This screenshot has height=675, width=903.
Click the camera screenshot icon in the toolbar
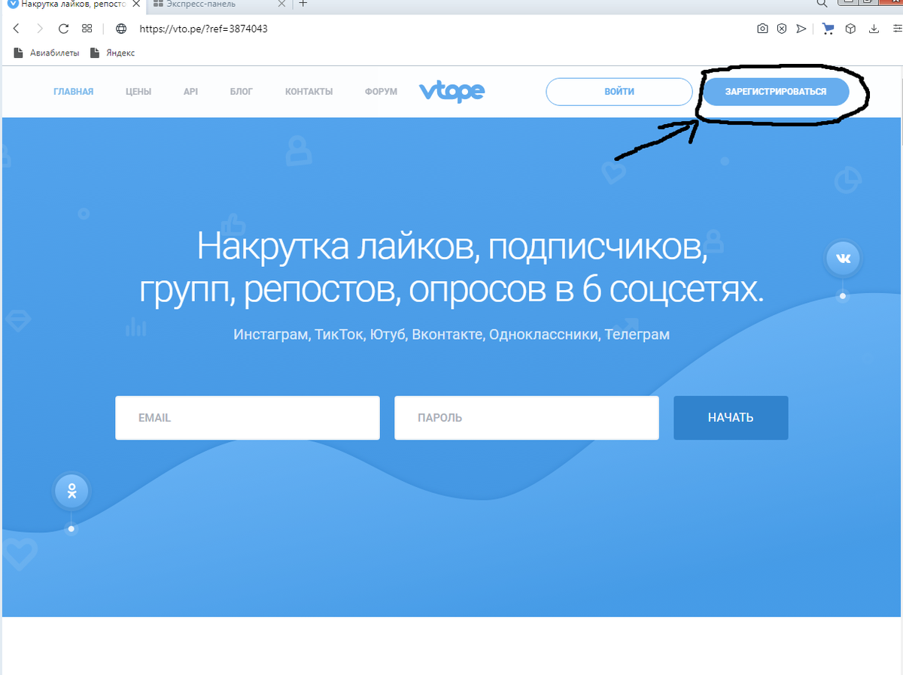[762, 29]
